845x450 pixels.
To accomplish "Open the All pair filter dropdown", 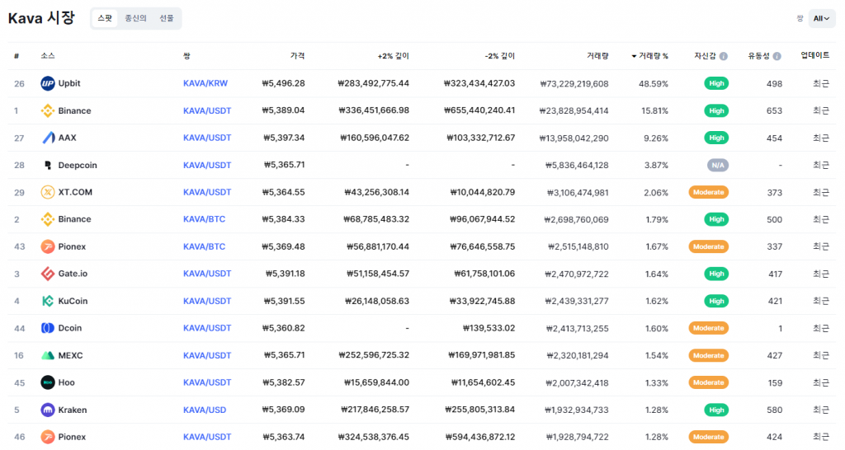I will (x=821, y=18).
